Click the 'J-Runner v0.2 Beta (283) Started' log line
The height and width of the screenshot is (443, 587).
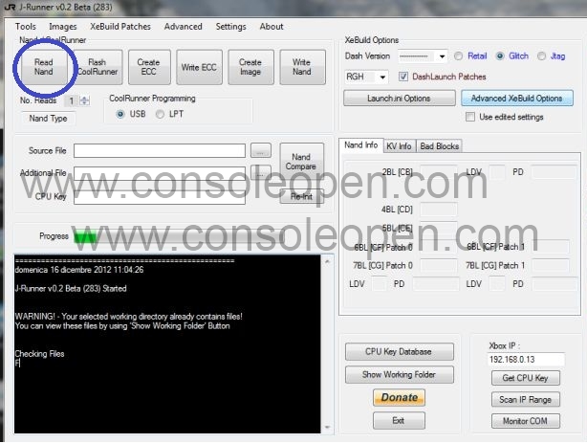coord(71,289)
